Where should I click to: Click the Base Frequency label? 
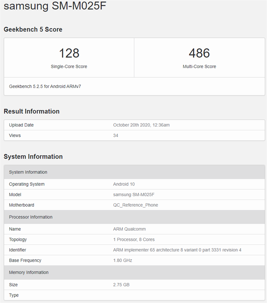click(x=25, y=260)
